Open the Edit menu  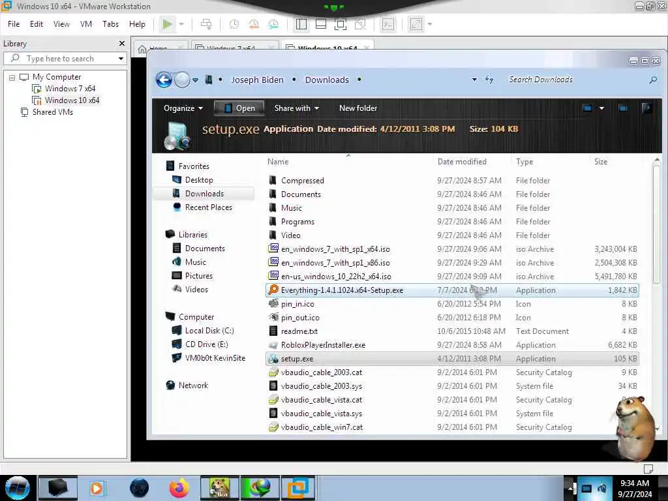click(37, 24)
